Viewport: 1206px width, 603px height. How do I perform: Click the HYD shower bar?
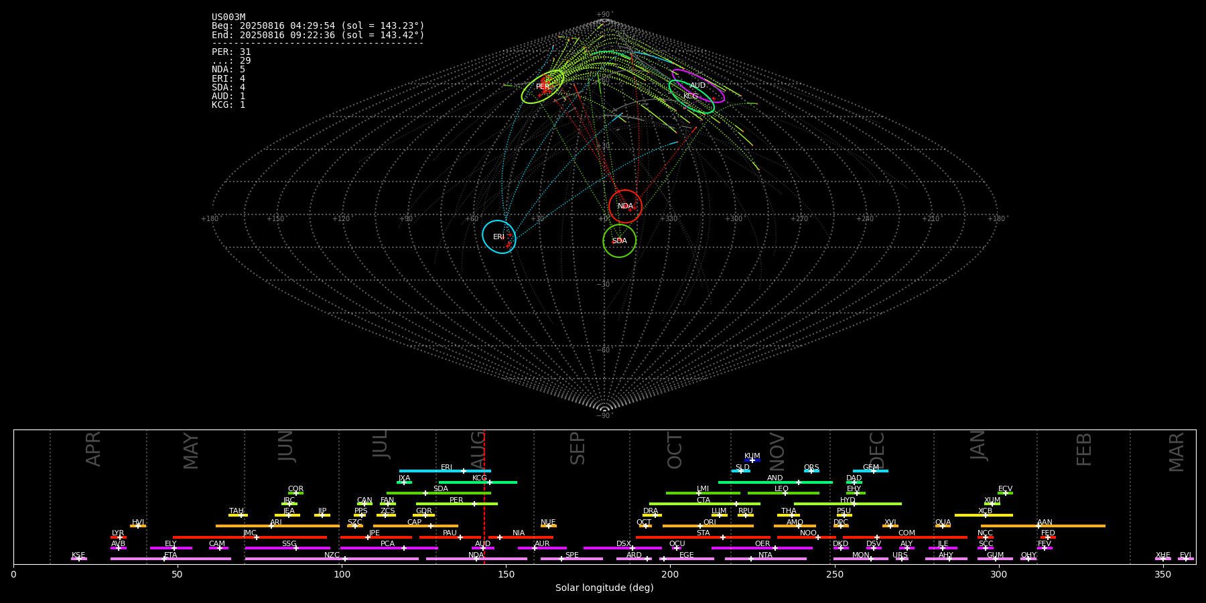848,504
